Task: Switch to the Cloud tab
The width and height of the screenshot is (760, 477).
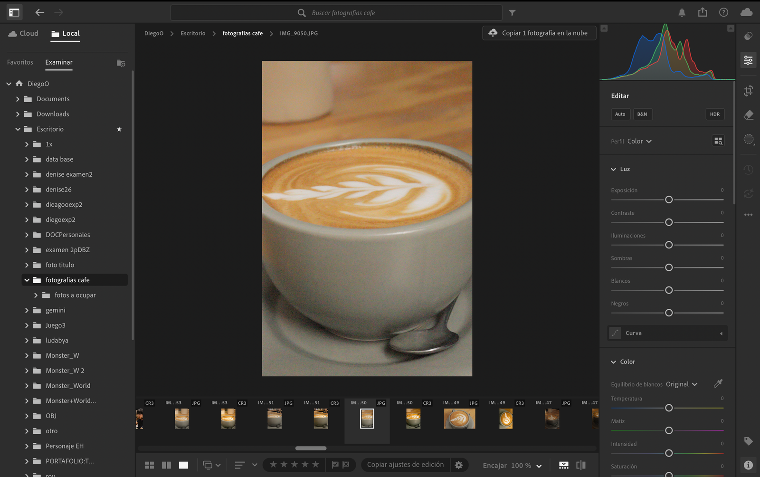Action: 23,33
